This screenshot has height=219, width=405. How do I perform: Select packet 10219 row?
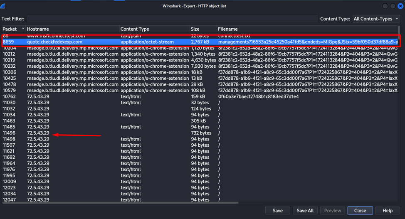point(200,60)
